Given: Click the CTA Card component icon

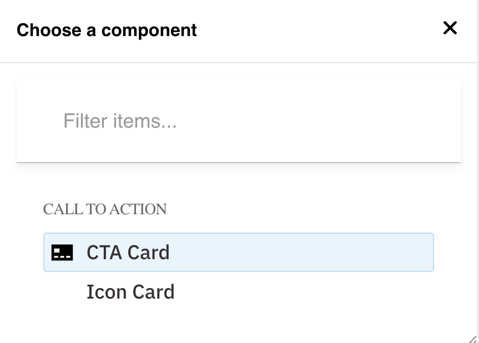Looking at the screenshot, I should (x=62, y=253).
